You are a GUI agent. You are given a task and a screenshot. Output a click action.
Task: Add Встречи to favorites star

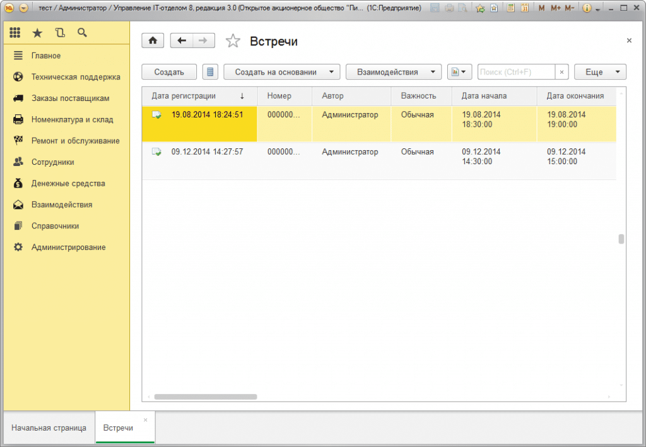233,41
